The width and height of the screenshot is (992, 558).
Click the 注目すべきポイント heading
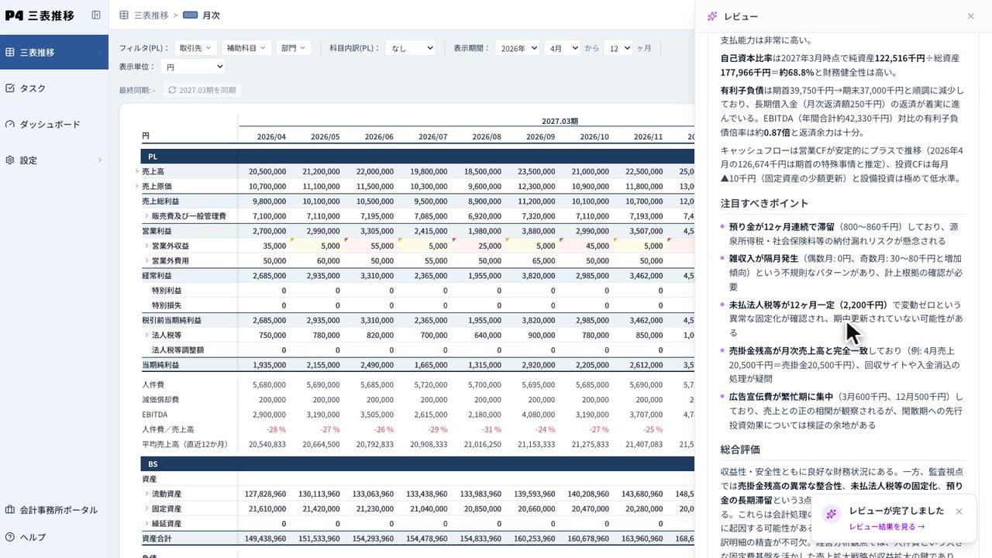[x=764, y=203]
